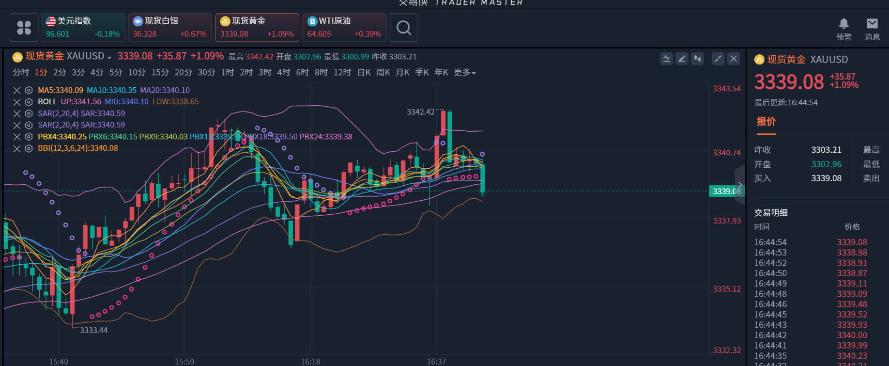Screen dimensions: 889x366
Task: Open the 预警 alert bell
Action: (x=844, y=29)
